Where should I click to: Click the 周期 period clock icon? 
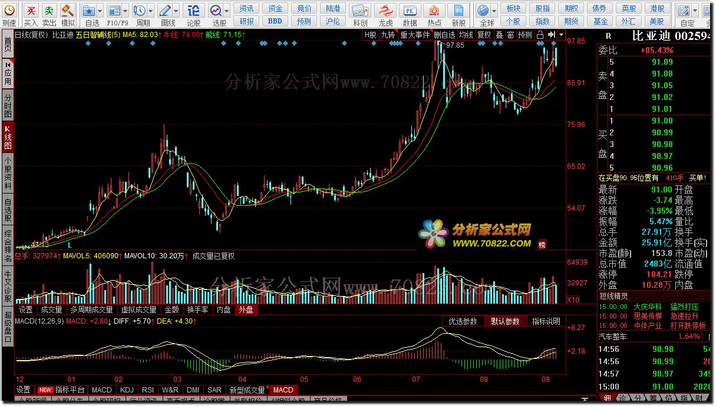click(x=140, y=11)
